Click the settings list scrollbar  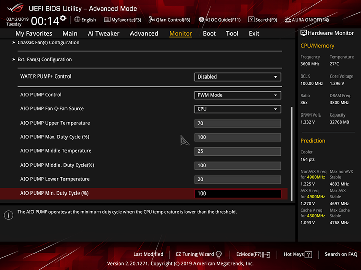[x=292, y=154]
